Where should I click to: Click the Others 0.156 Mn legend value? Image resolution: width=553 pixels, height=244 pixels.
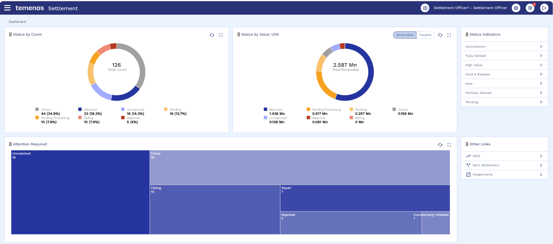point(405,114)
